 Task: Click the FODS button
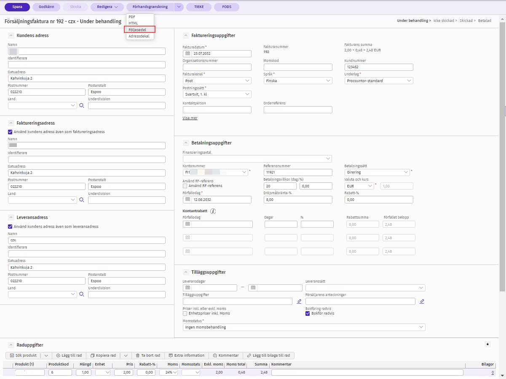tap(227, 7)
